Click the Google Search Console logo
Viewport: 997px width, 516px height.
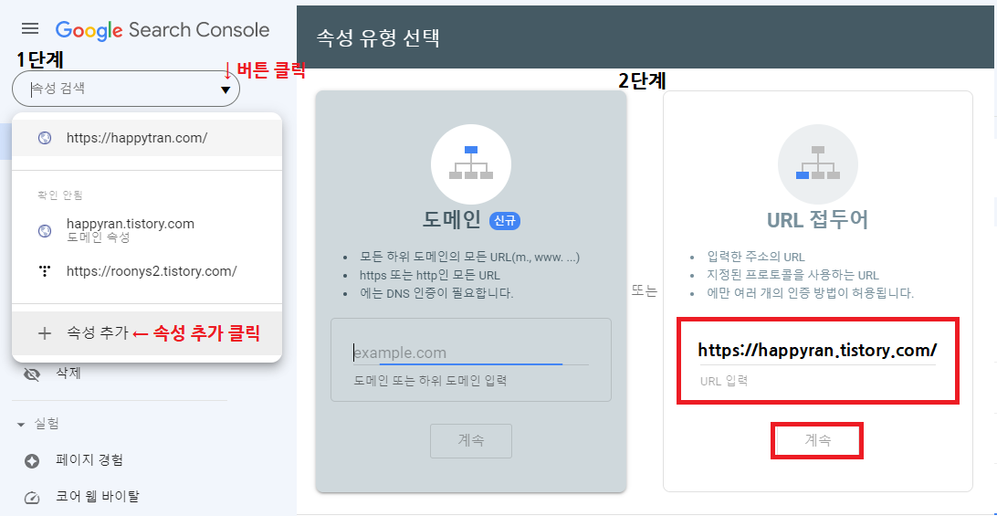coord(163,30)
